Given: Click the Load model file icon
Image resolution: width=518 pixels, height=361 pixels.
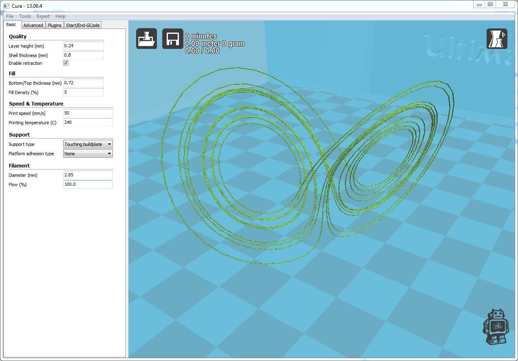Looking at the screenshot, I should tap(146, 39).
